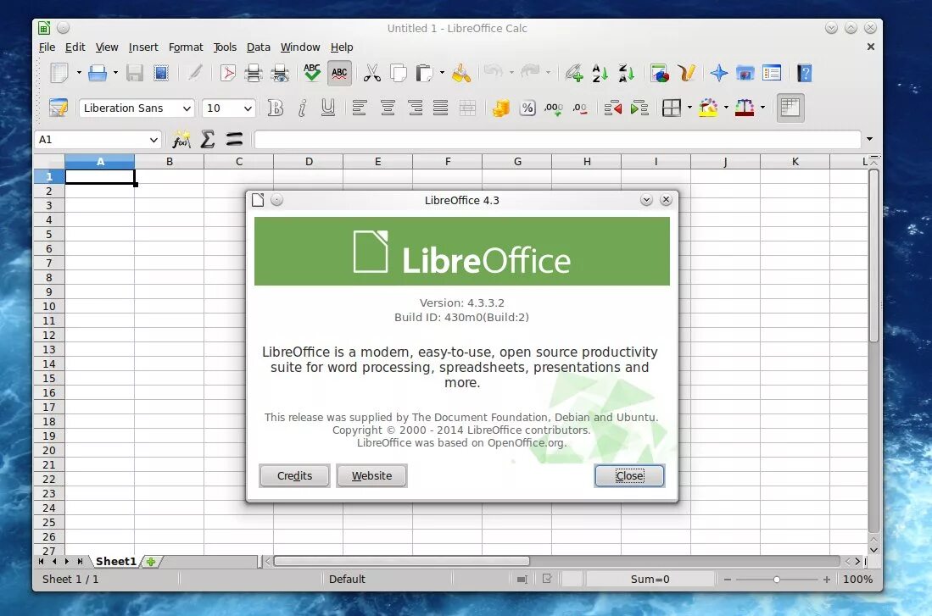Click zoom in plus in status bar
932x616 pixels.
(x=826, y=580)
